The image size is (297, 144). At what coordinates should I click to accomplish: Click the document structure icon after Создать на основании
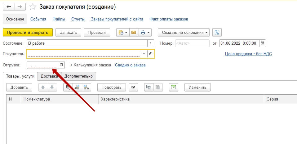point(217,33)
